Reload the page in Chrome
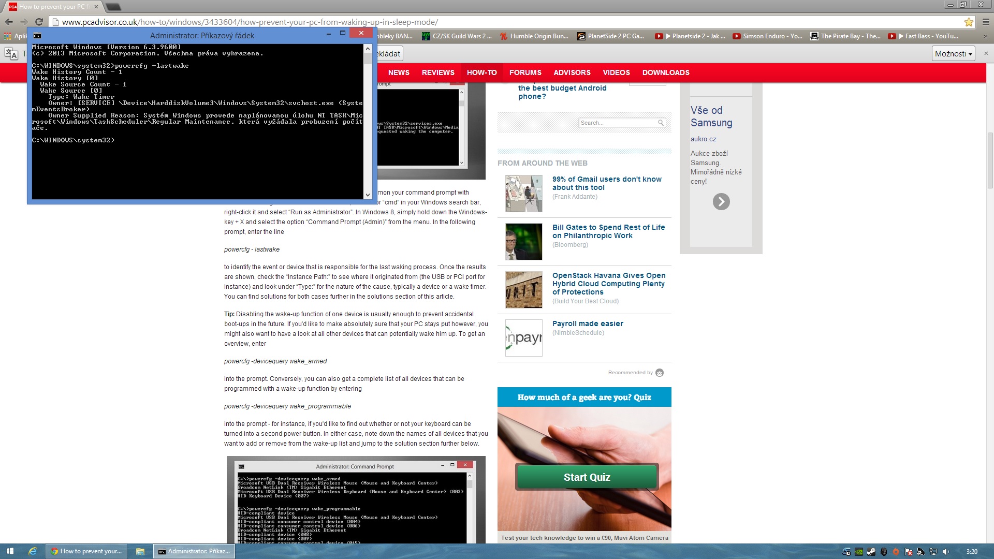 click(x=39, y=22)
